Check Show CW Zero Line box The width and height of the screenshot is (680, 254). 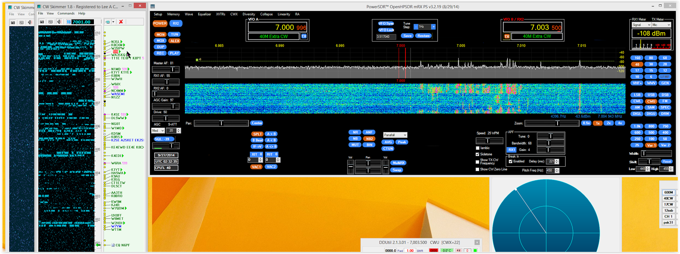pyautogui.click(x=478, y=169)
